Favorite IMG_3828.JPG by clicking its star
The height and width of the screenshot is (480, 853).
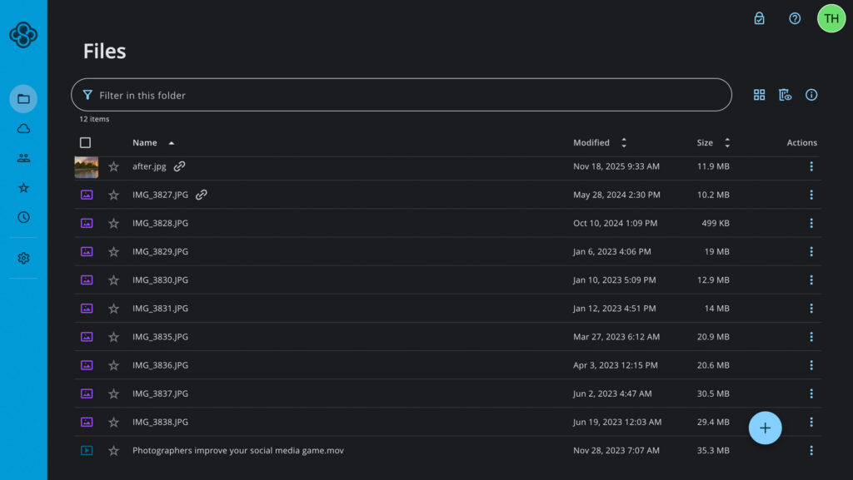[x=114, y=223]
